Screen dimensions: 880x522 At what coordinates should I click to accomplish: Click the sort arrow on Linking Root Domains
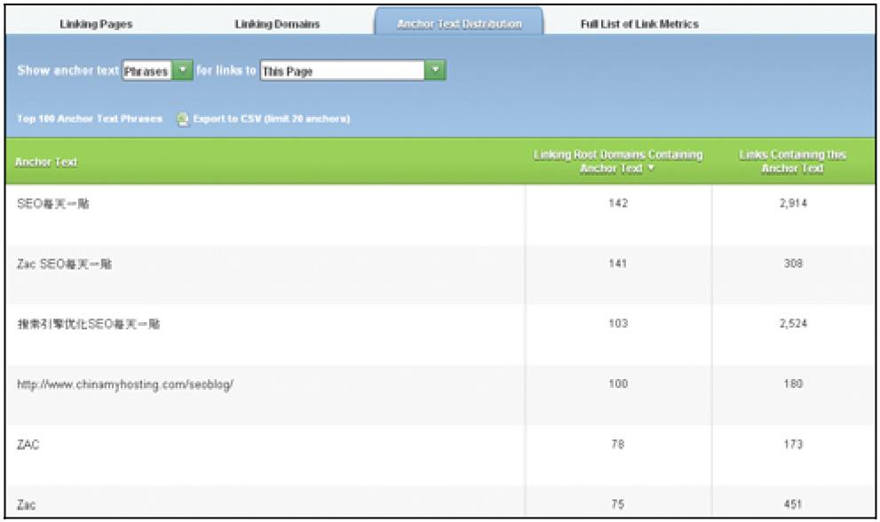pos(651,168)
